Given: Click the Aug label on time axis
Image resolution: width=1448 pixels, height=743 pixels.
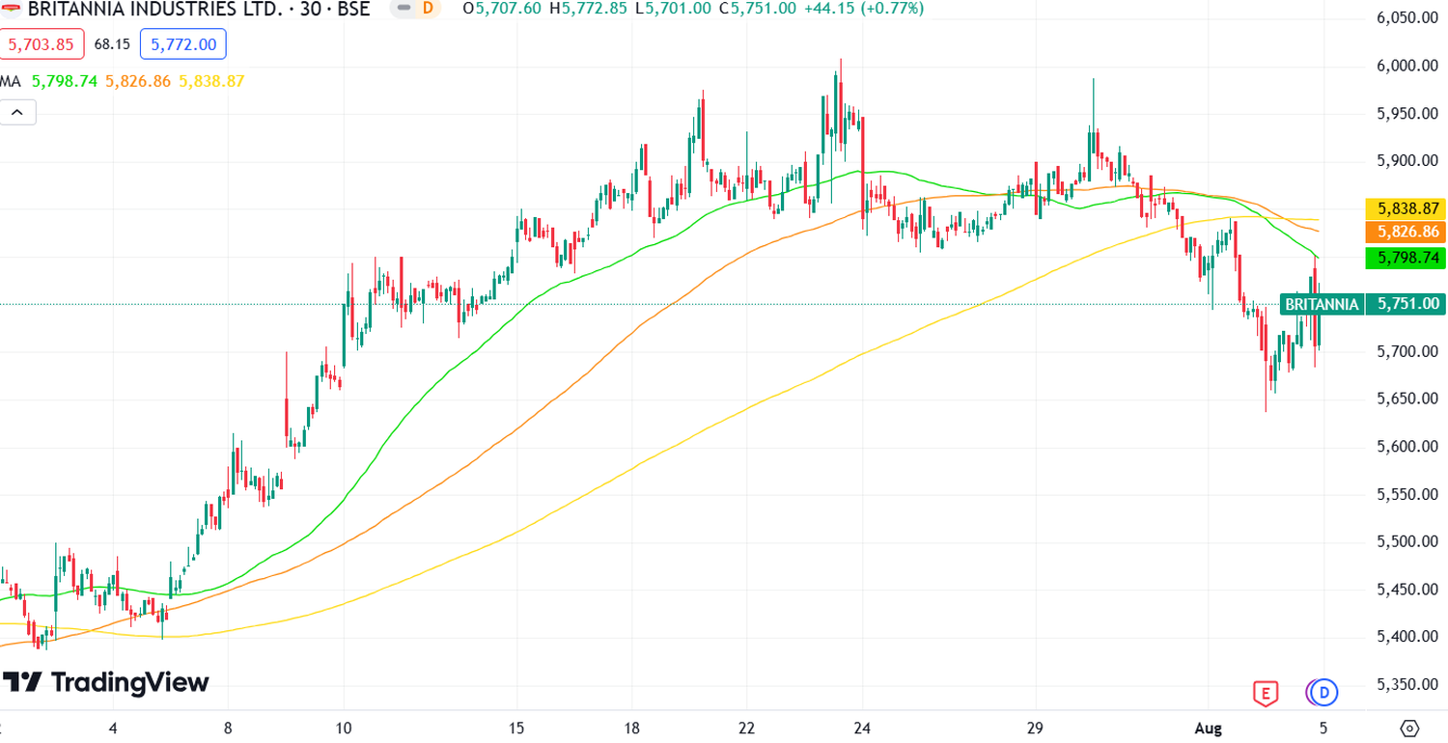Looking at the screenshot, I should (x=1209, y=728).
